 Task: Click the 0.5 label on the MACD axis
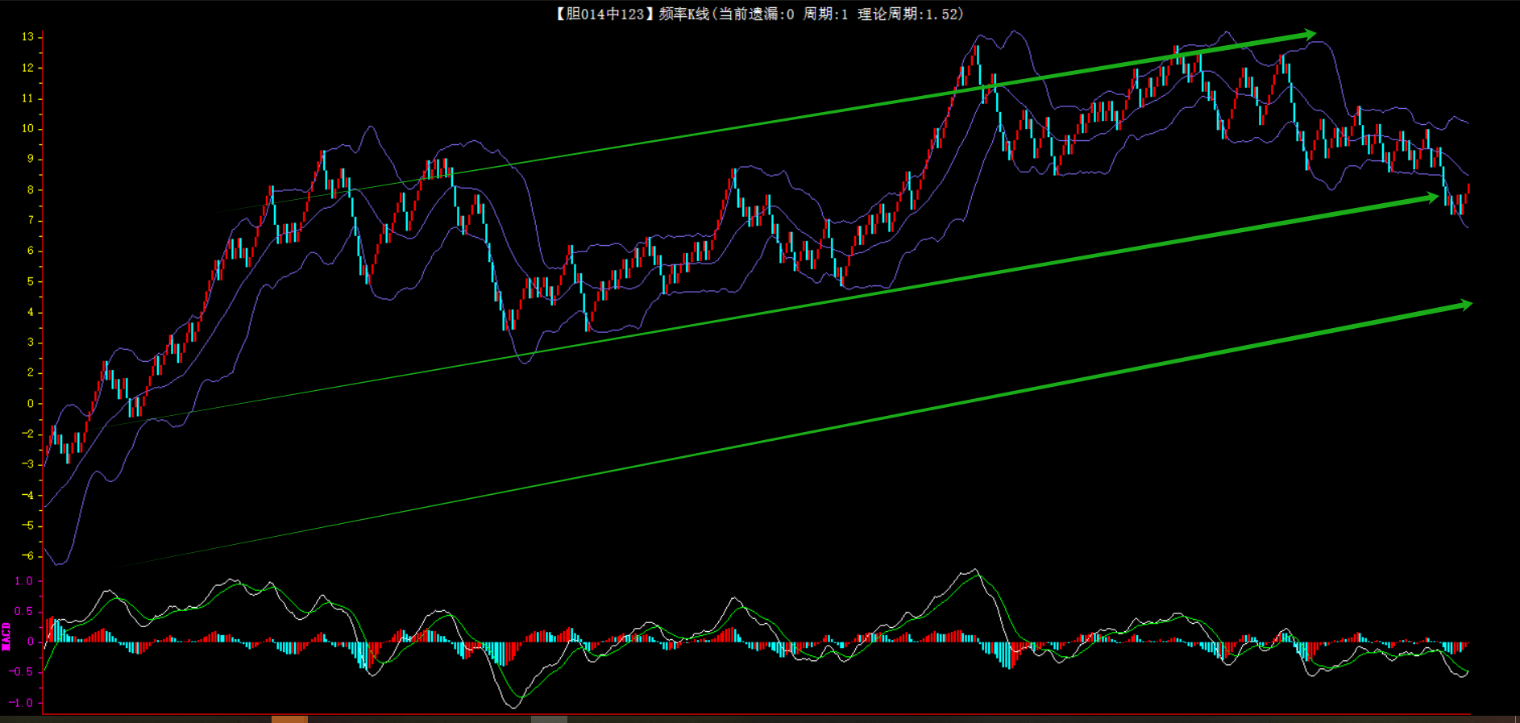click(x=24, y=612)
